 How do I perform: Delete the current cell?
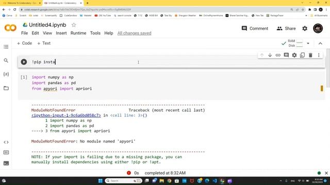(x=310, y=55)
